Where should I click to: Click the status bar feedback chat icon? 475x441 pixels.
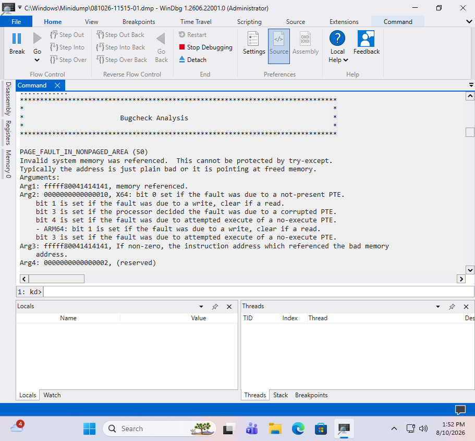click(x=460, y=410)
